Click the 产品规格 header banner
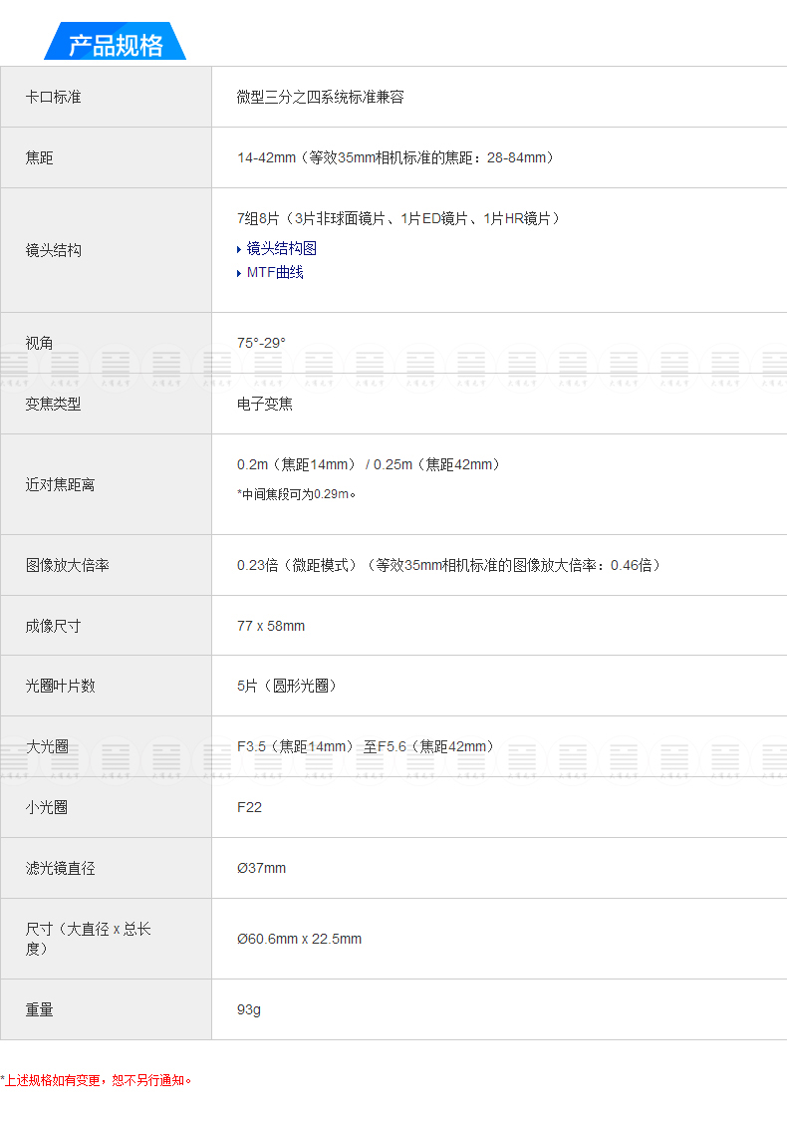Screen dimensions: 787x1123 116,42
